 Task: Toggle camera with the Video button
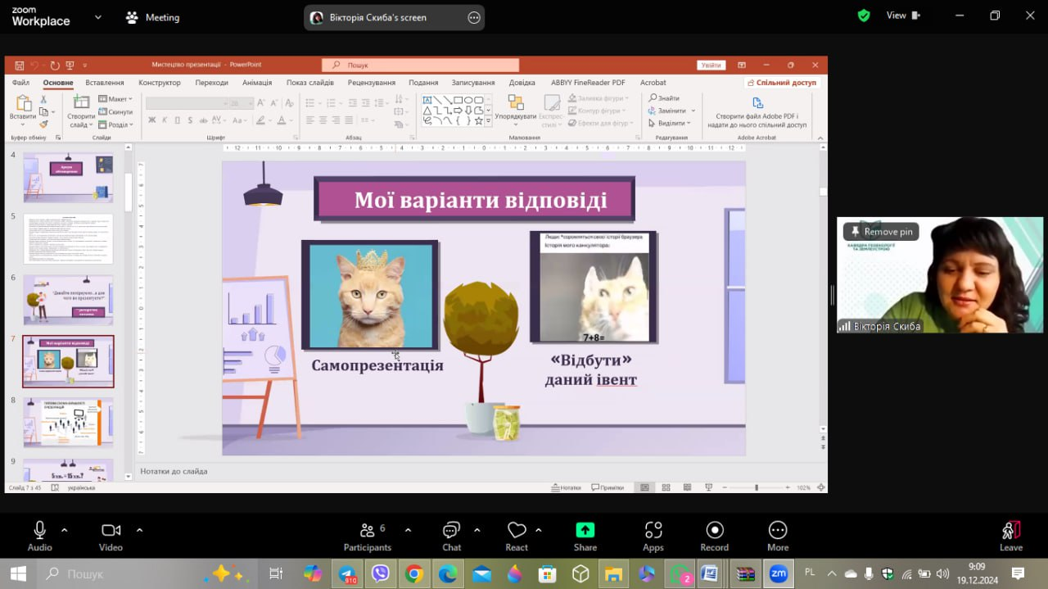[x=111, y=536]
